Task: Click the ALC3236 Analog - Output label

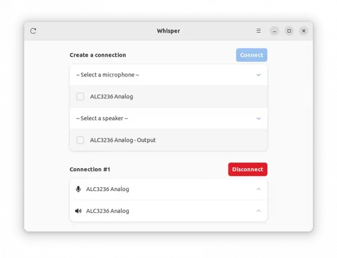Action: tap(122, 140)
